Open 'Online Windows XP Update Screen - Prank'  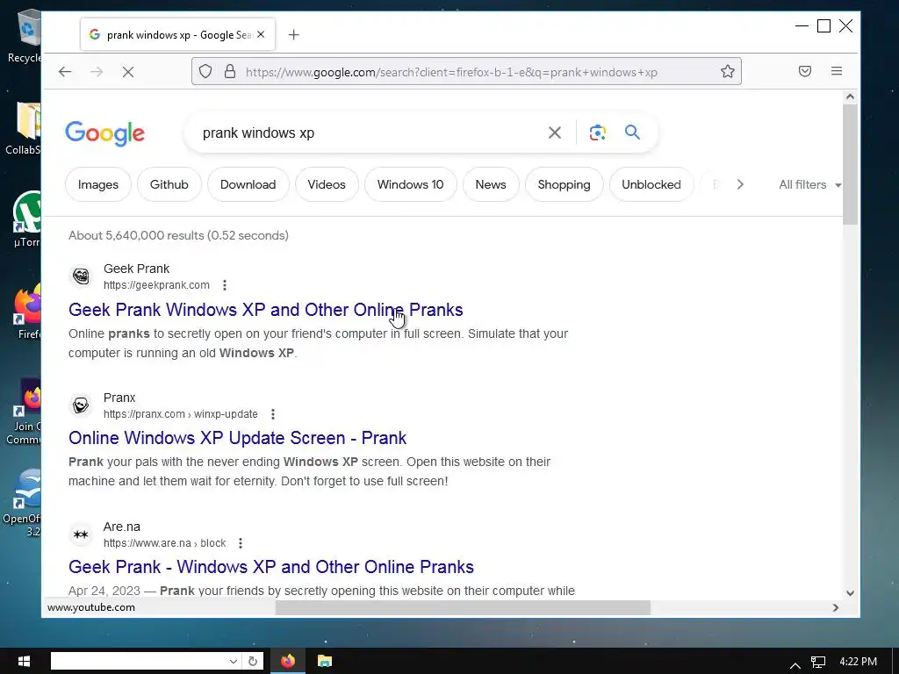click(x=237, y=438)
